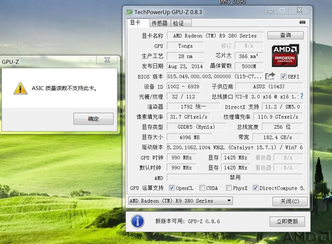
Task: Click the screenshot camera icon in GPU-Z
Action: click(302, 22)
